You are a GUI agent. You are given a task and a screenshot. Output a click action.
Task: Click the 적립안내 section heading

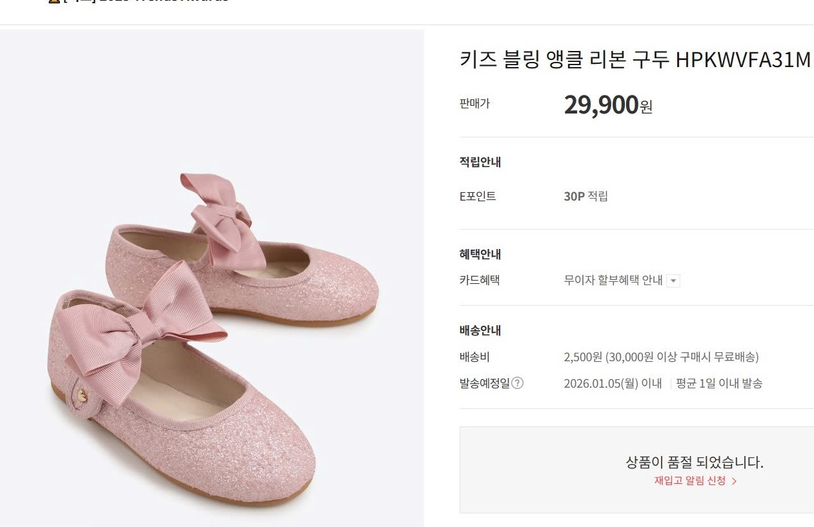coord(480,163)
